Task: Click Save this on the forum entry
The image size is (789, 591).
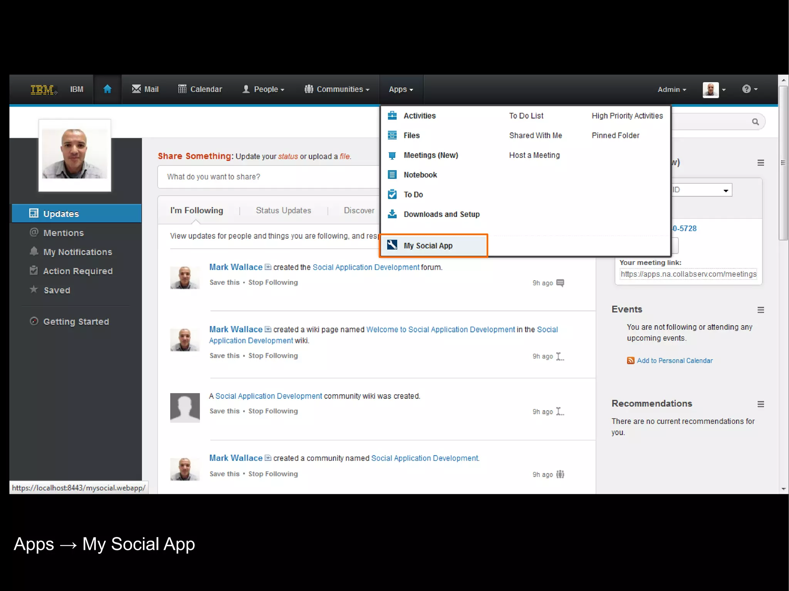Action: pos(224,283)
